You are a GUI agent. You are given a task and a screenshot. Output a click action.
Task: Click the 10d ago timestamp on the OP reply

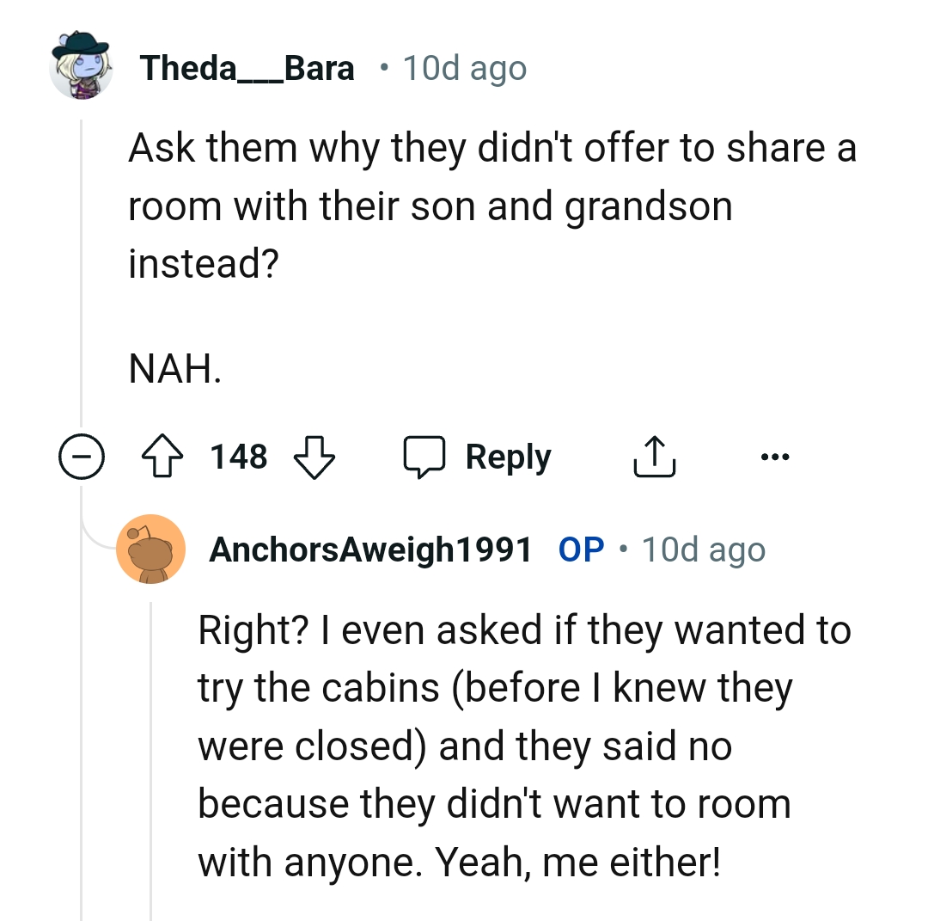pos(703,550)
